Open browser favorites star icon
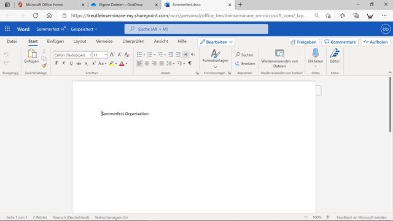 click(343, 15)
